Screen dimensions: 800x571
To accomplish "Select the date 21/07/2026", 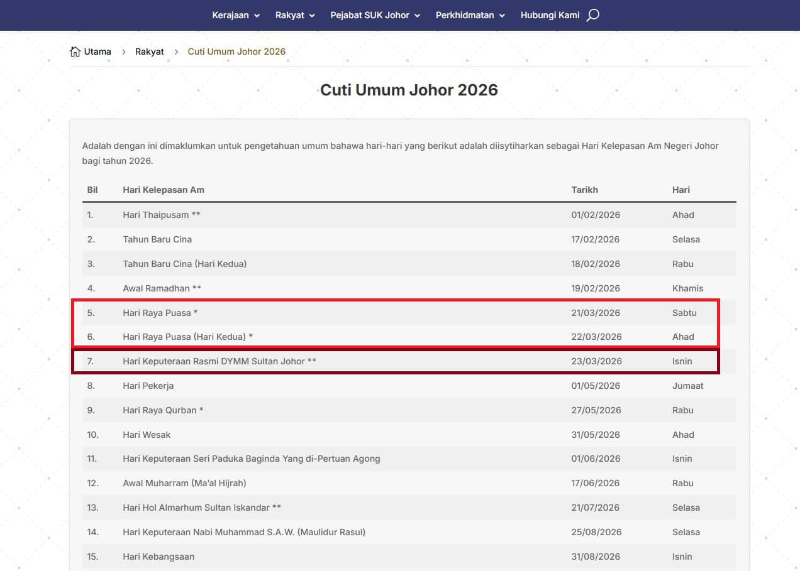I will pos(596,508).
